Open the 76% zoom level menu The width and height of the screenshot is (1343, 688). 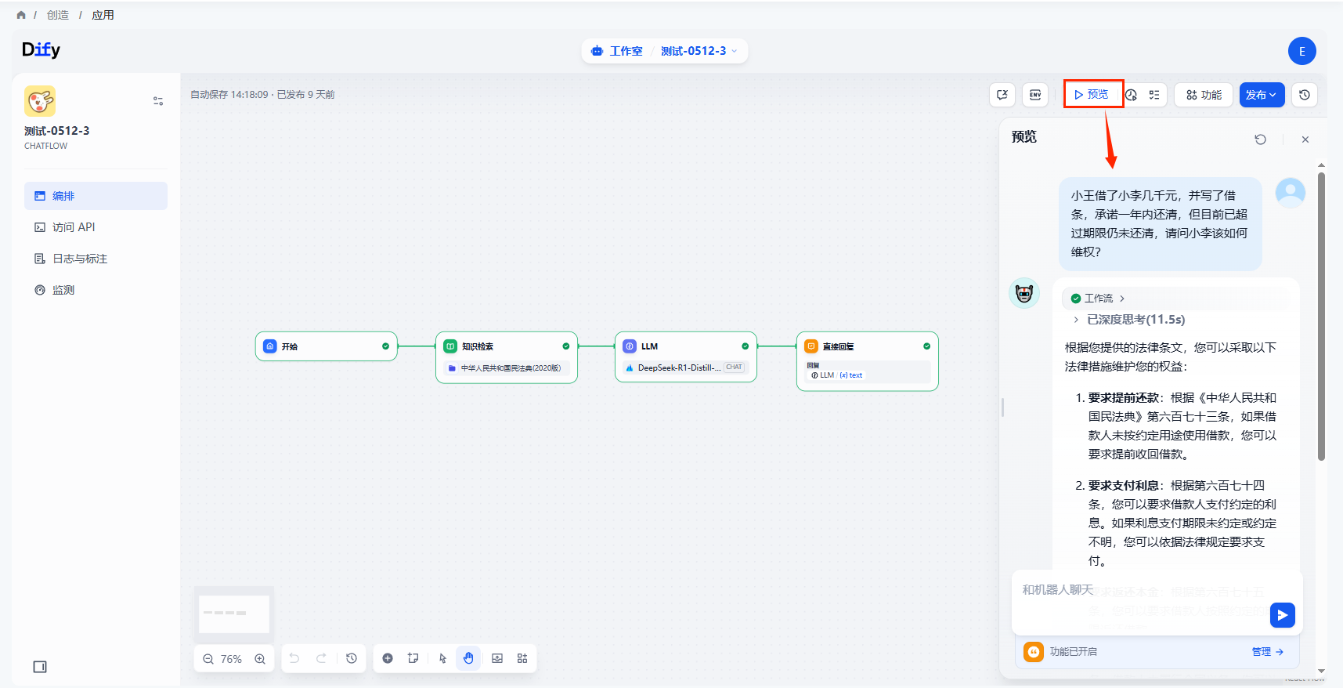[x=231, y=659]
